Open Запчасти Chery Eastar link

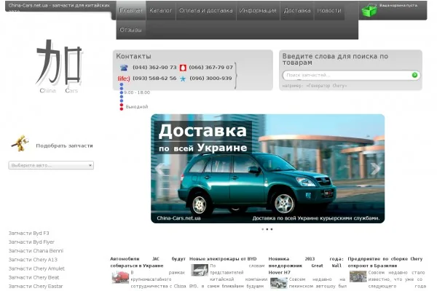36,286
